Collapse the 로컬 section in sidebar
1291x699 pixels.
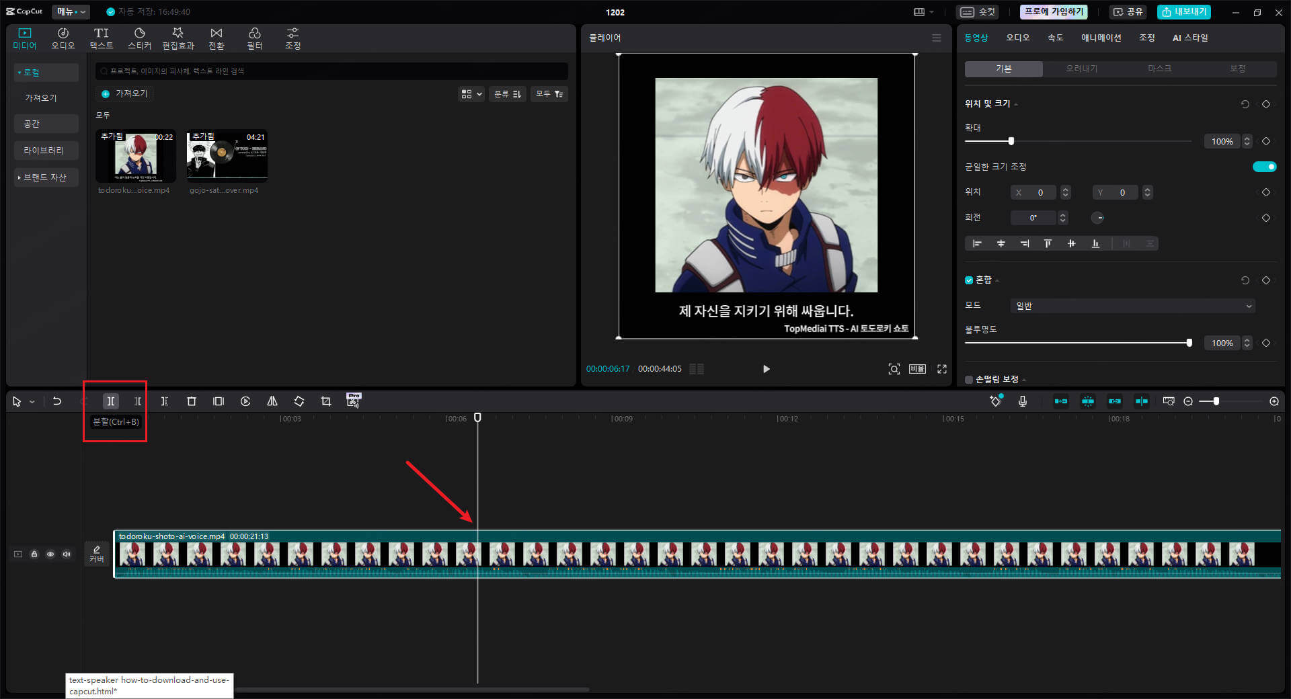[x=46, y=73]
